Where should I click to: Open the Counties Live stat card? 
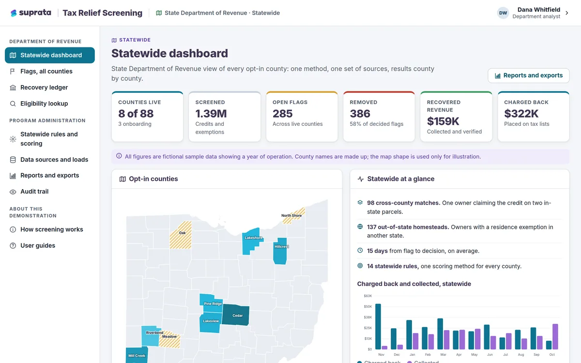pos(147,117)
